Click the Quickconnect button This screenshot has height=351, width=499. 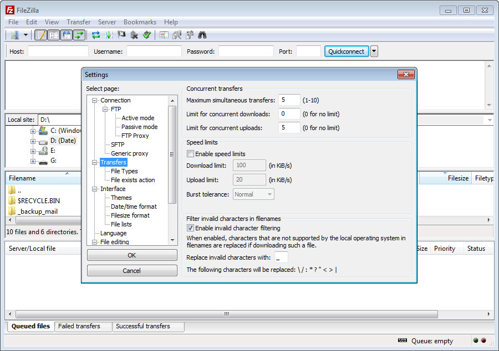[346, 51]
